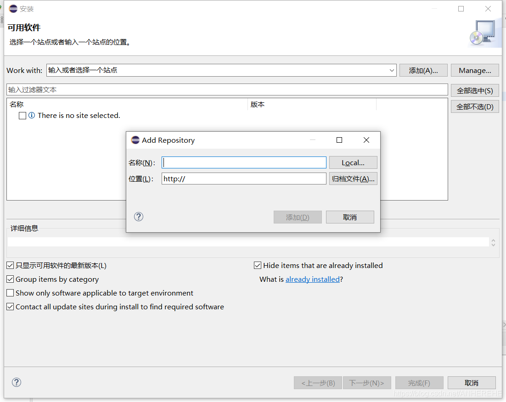506x402 pixels.
Task: Disable Group items by category
Action: 10,279
